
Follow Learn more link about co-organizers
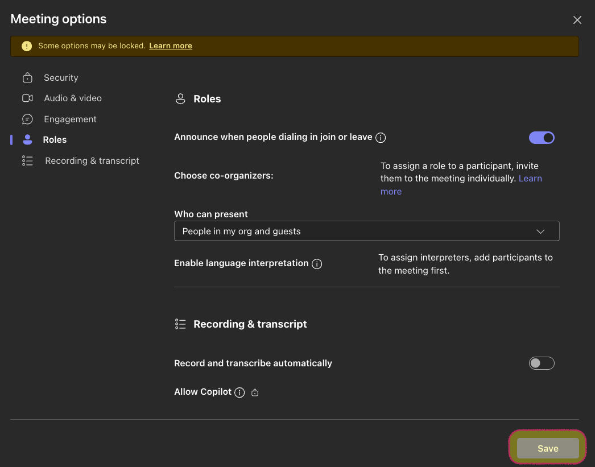pos(530,179)
